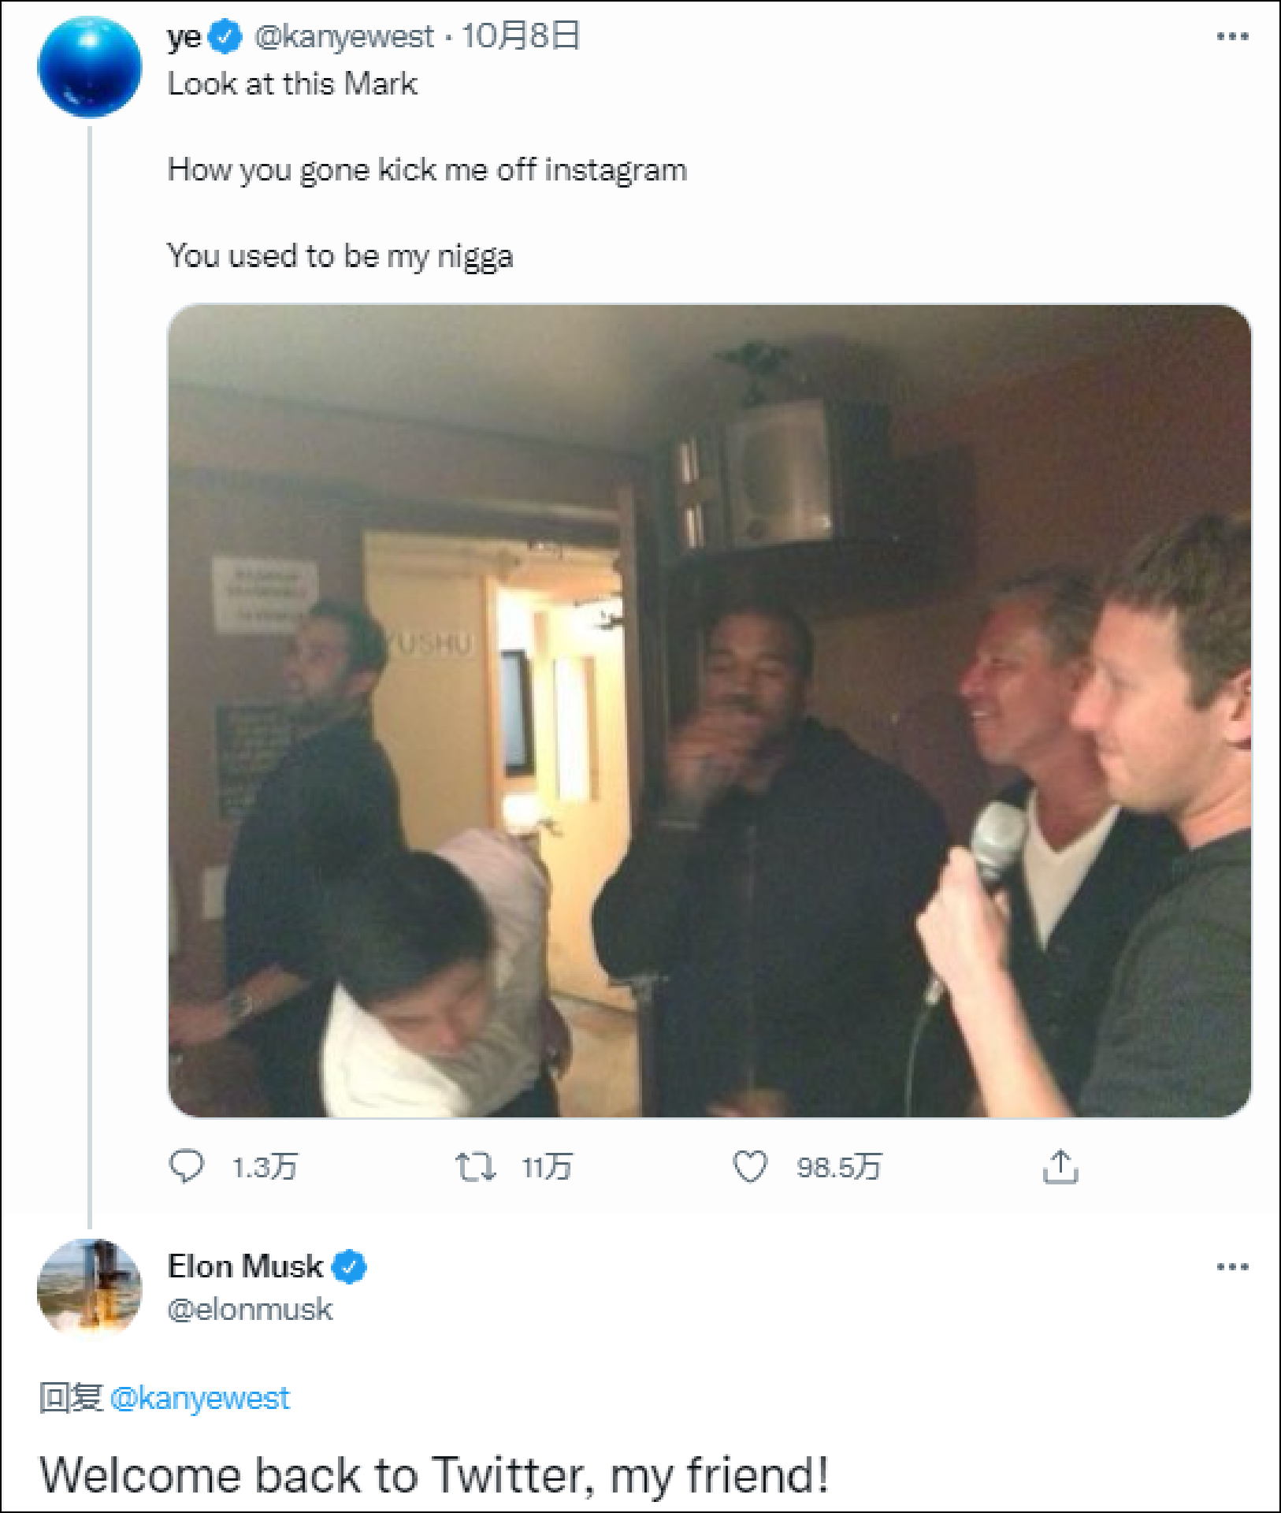Click the 98.5万 like count

[x=838, y=1167]
